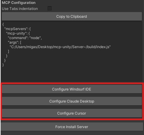Click the MCP Configuration section header
The image size is (144, 135).
tap(19, 3)
